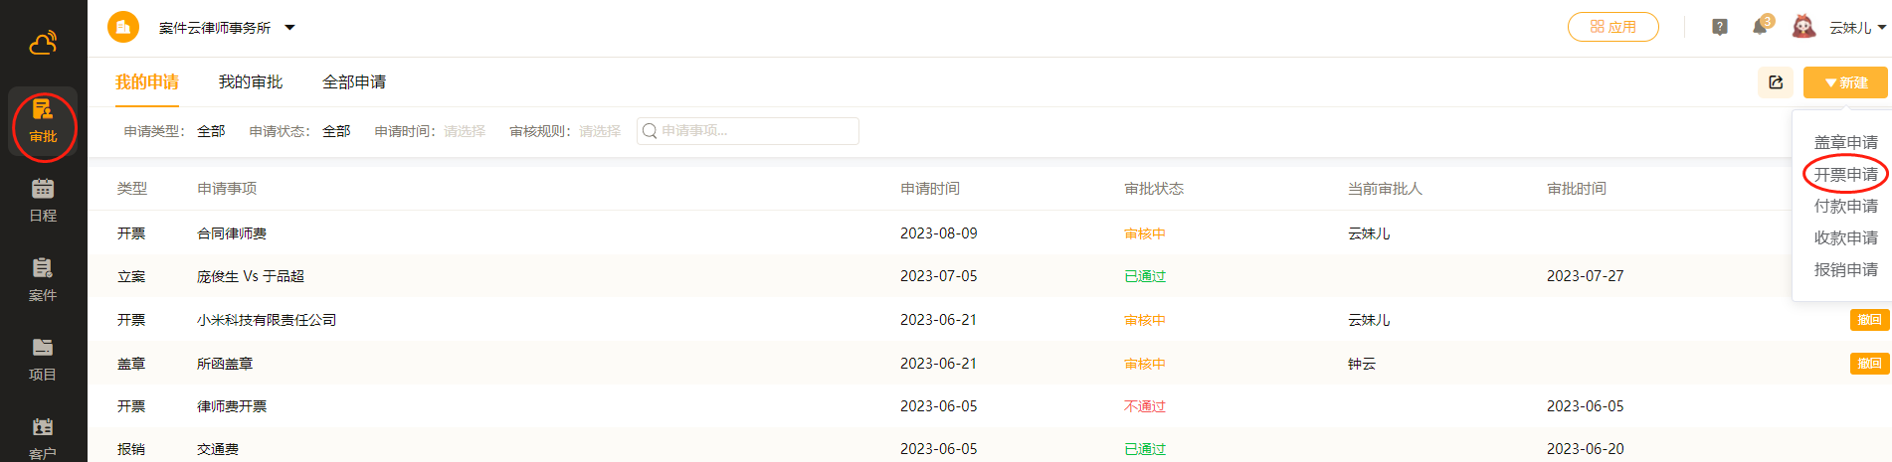Viewport: 1892px width, 462px height.
Task: Open the 申请时间 date selector
Action: (x=465, y=131)
